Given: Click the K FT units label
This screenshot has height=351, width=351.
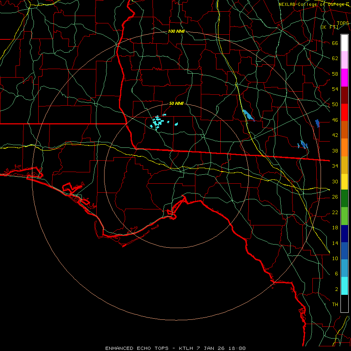Looking at the screenshot, I should (x=330, y=27).
